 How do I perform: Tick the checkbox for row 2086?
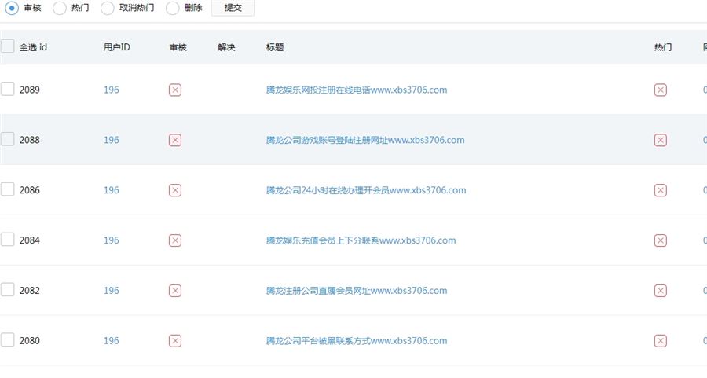click(8, 189)
